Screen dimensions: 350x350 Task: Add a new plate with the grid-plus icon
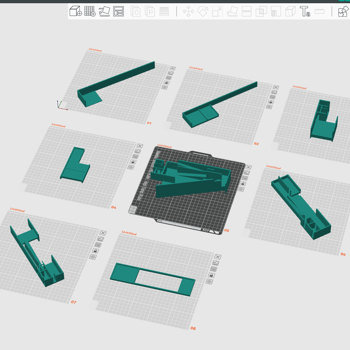(90, 11)
